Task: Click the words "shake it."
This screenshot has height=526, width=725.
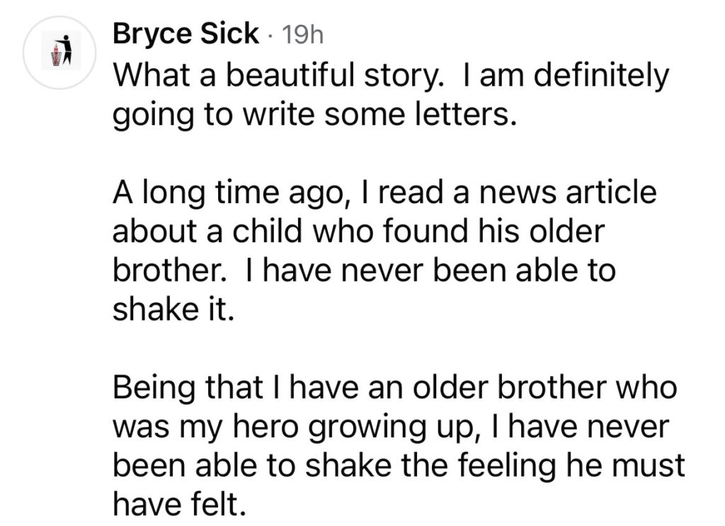Action: pos(172,309)
